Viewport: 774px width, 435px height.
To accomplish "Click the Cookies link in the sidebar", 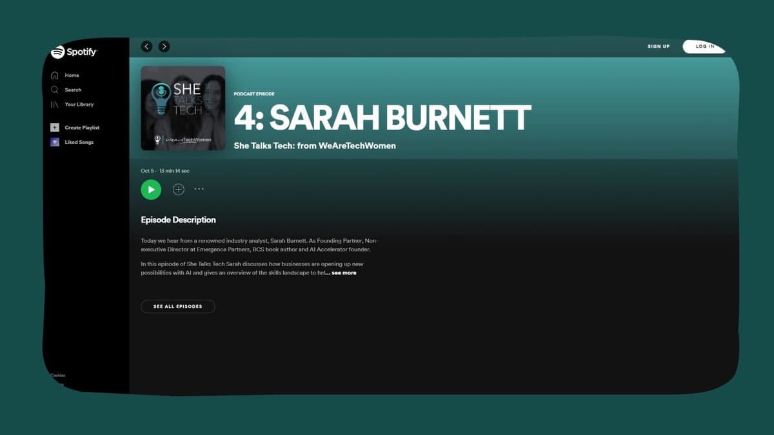I will pyautogui.click(x=58, y=375).
